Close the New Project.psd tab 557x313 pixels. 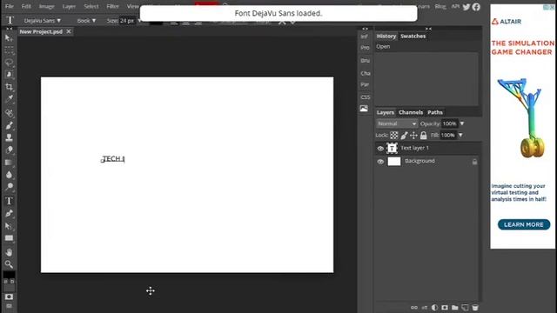[x=69, y=31]
